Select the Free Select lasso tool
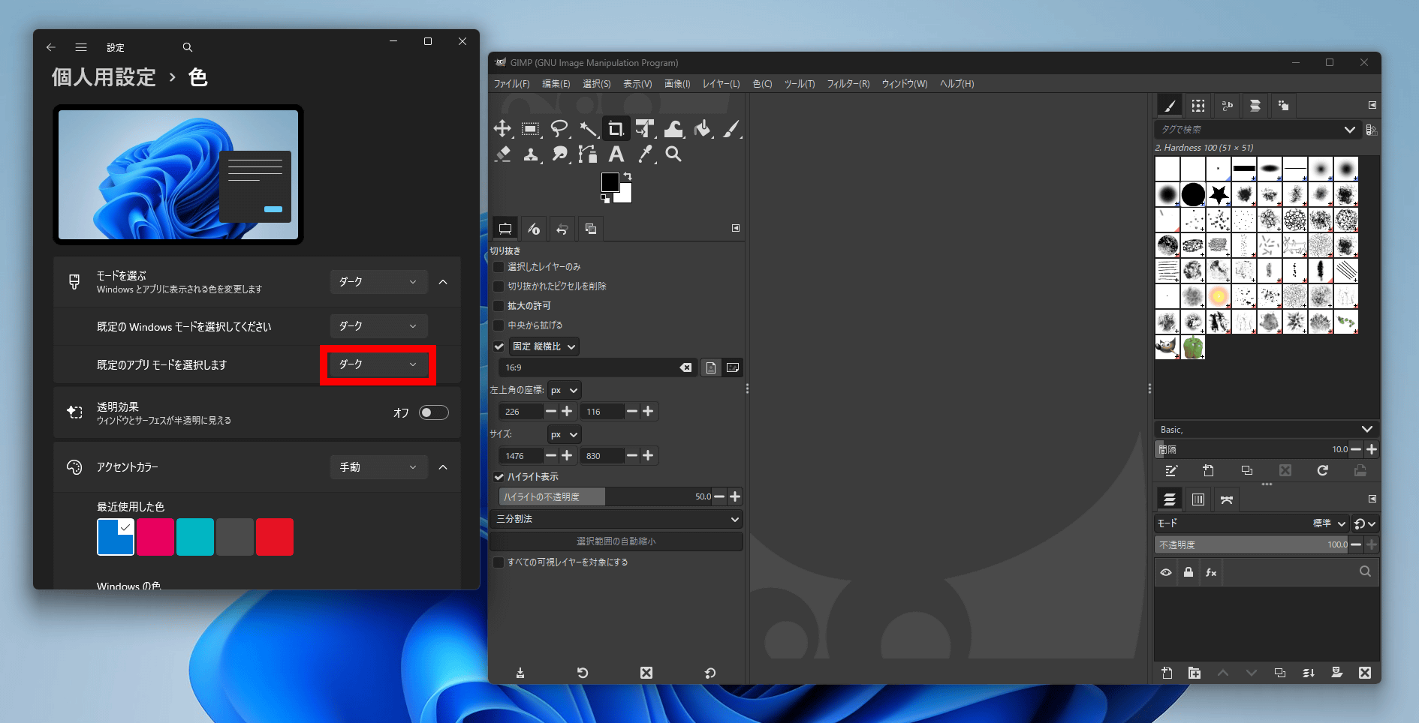 [559, 129]
